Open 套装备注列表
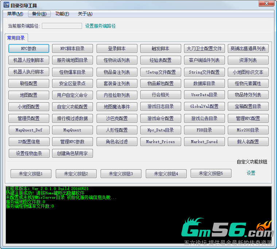This screenshot has width=277, height=249. (x=117, y=83)
